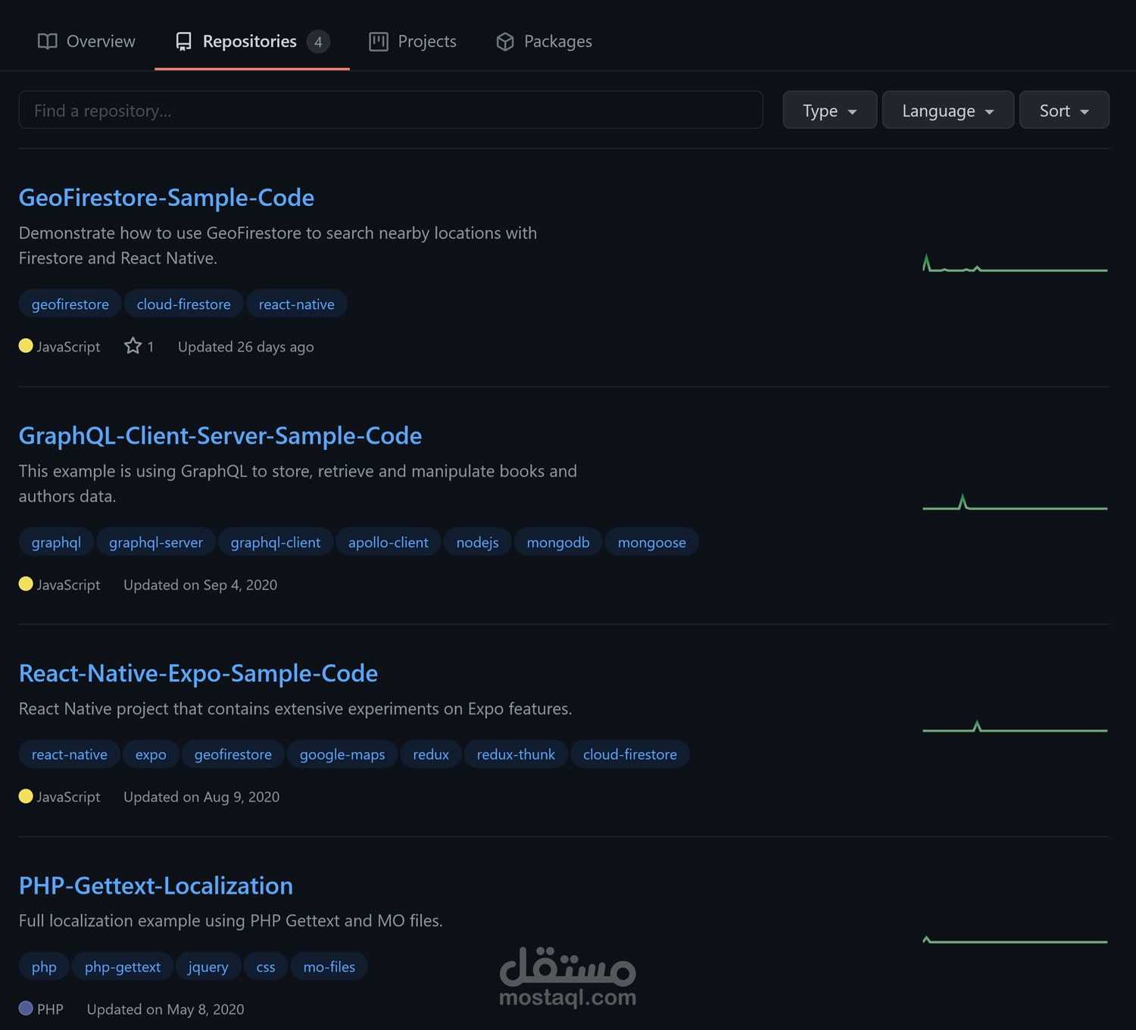This screenshot has width=1136, height=1030.
Task: Click the geofirestore topic under React-Native-Expo-Sample-Code
Action: 233,754
